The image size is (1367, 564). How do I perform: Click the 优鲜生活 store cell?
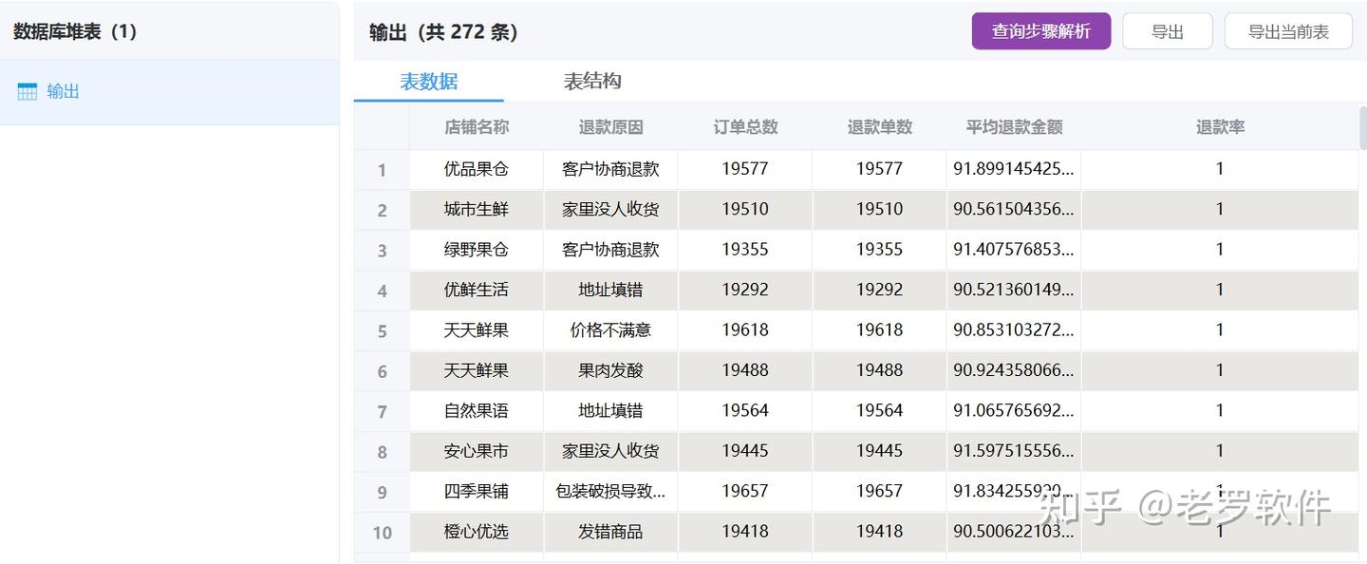(x=477, y=290)
